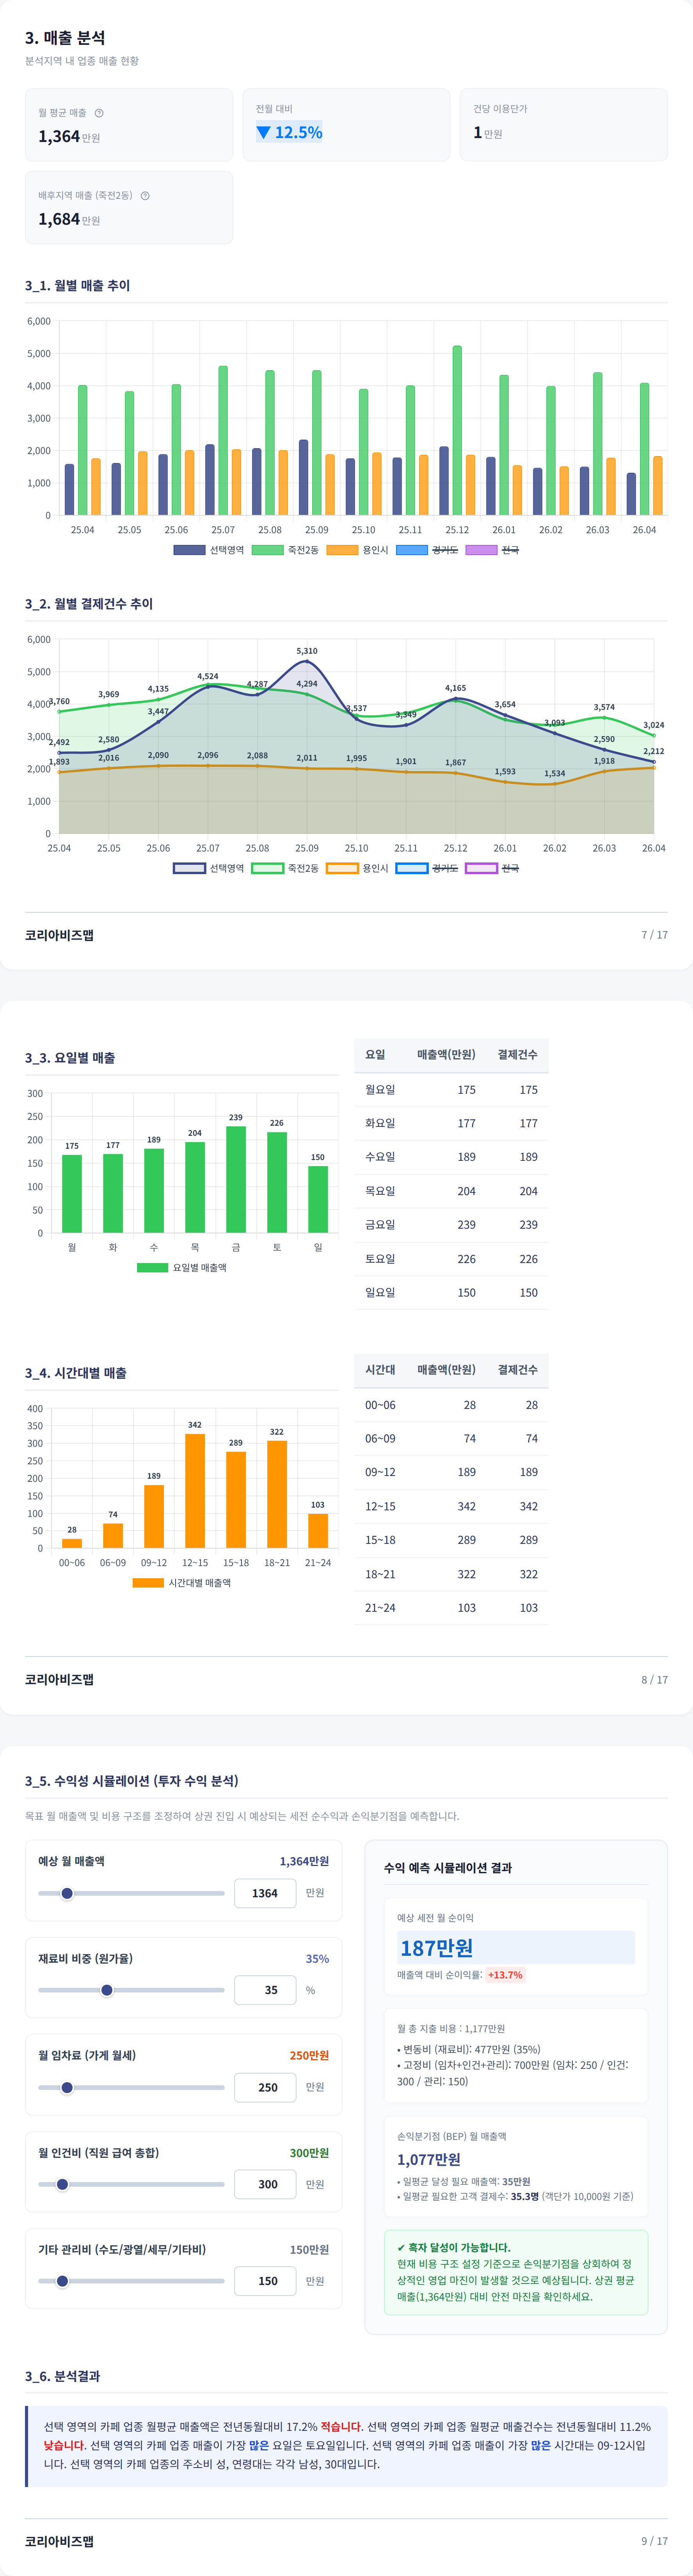Click the red 적습니다 word in 분석결과
Viewport: 693px width, 2576px height.
point(341,2427)
